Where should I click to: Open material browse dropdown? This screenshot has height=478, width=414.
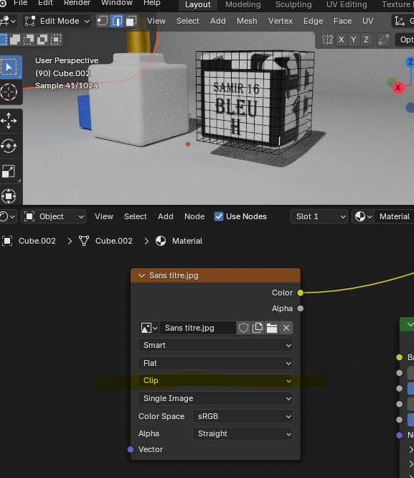point(363,217)
